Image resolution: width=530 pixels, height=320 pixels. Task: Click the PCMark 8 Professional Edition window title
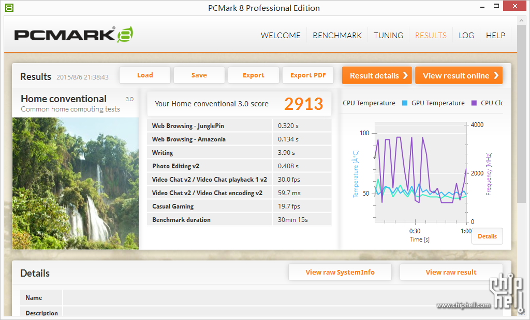(263, 8)
